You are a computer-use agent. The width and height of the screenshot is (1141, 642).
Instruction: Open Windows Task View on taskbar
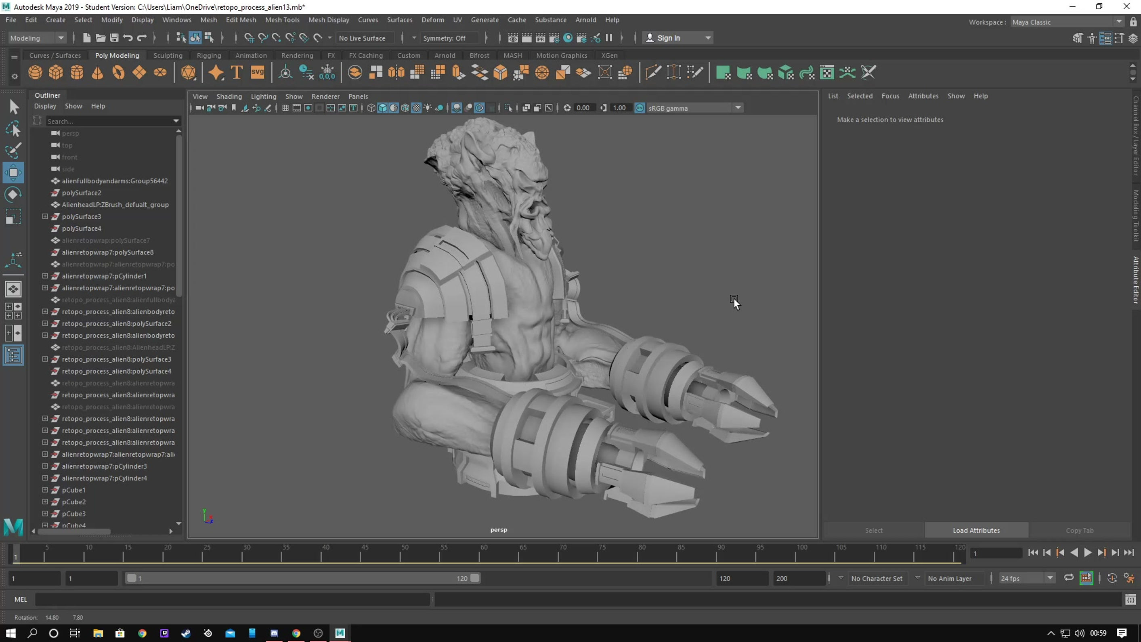coord(75,633)
